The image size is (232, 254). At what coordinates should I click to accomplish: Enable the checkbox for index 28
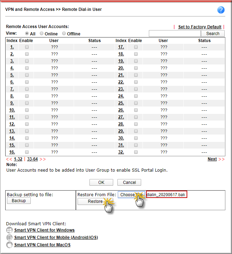point(136,124)
